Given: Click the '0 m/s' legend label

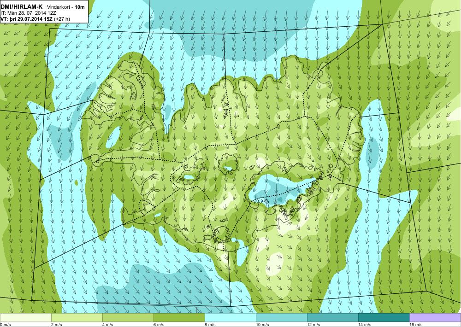Looking at the screenshot, I should (x=5, y=325).
